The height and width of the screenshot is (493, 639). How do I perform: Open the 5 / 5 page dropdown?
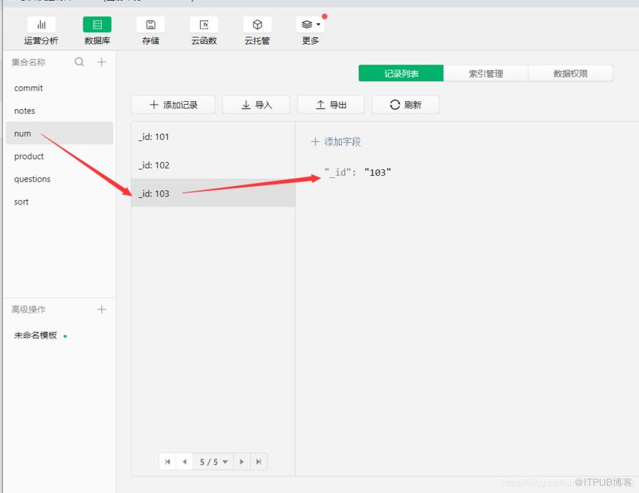coord(213,461)
